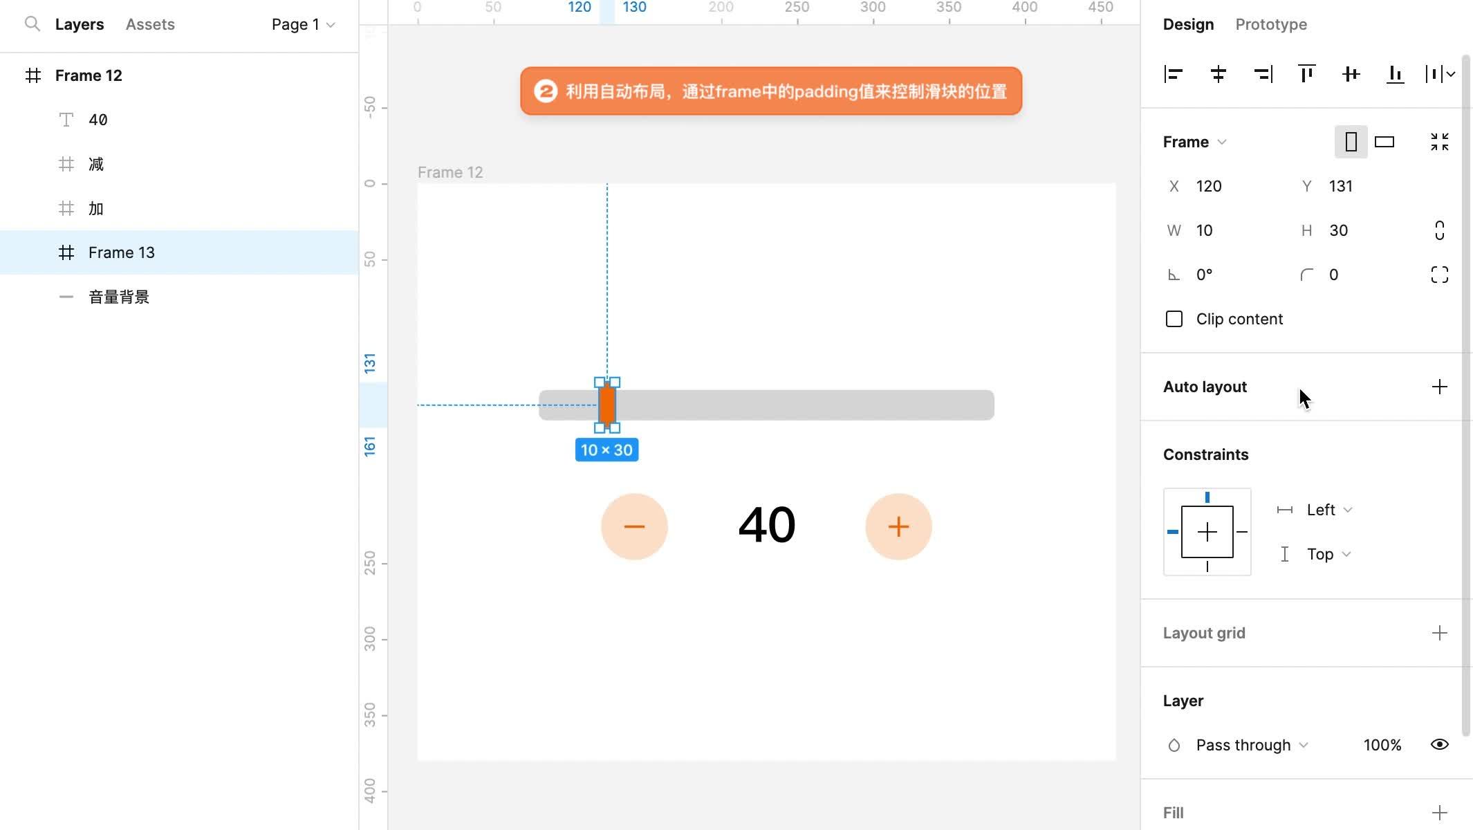
Task: Click the orange plus button on canvas
Action: point(898,526)
